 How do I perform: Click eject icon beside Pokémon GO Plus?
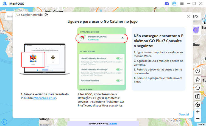[x=123, y=38]
